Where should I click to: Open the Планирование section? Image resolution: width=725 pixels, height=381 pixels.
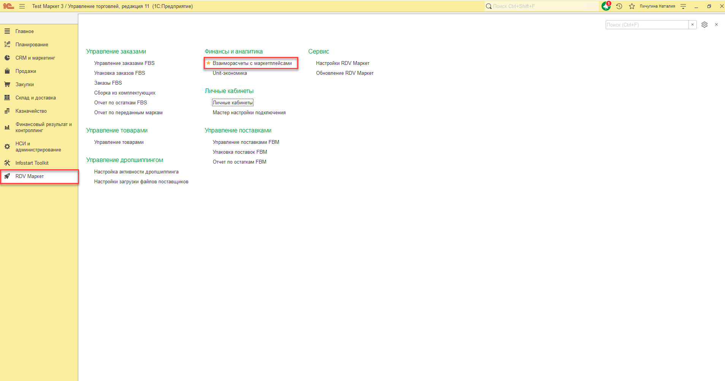click(39, 44)
